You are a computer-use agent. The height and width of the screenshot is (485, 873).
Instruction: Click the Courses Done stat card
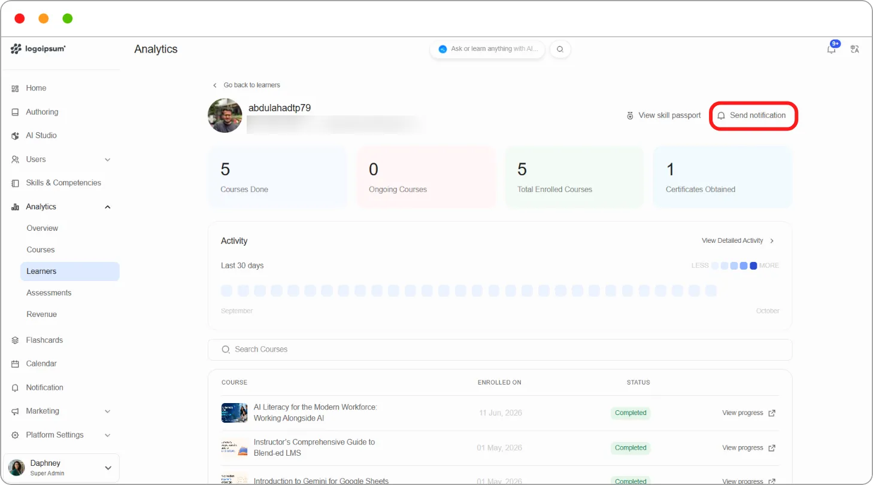coord(278,177)
